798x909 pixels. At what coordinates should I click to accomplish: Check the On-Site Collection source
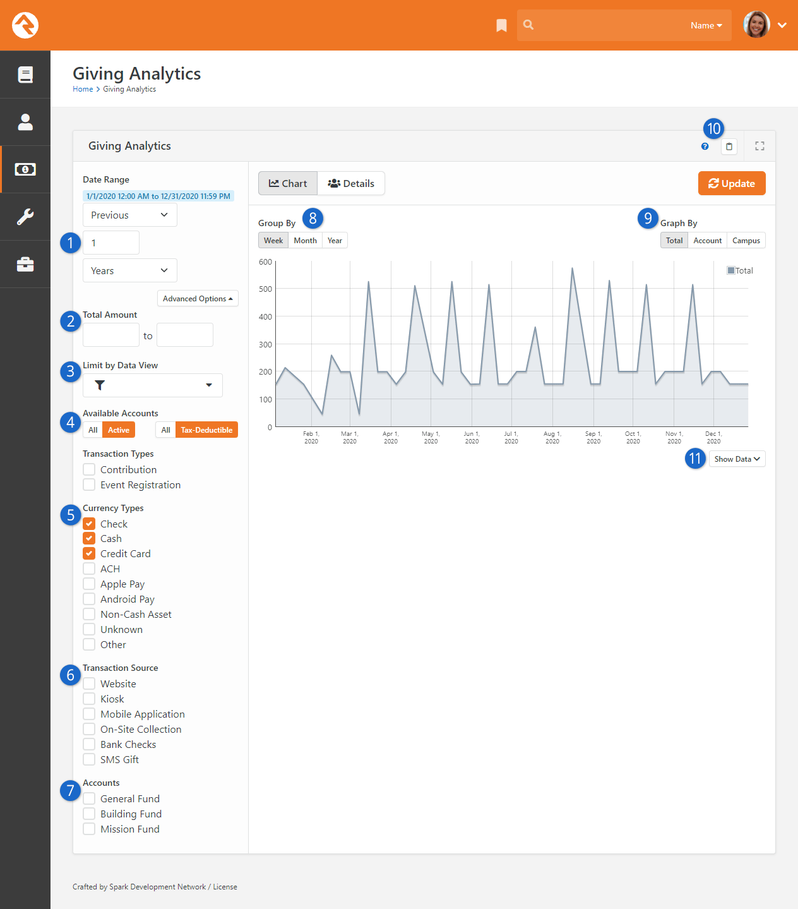[89, 729]
